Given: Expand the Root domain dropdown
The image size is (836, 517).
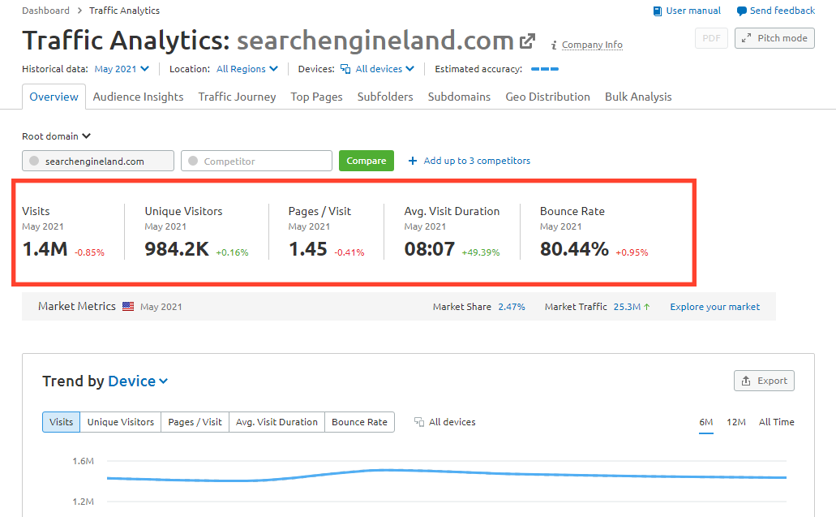Looking at the screenshot, I should pos(56,136).
